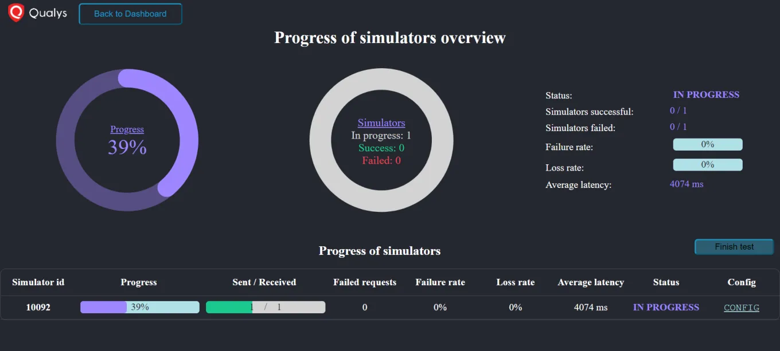Click the Back to Dashboard button
The width and height of the screenshot is (780, 351).
click(130, 14)
